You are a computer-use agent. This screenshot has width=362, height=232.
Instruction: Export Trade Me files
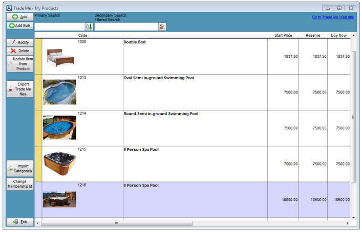20,89
